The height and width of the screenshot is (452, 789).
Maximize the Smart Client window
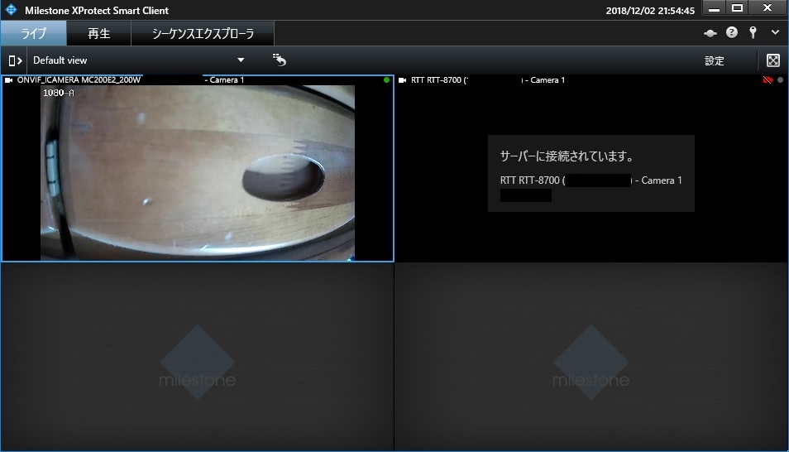tap(737, 7)
